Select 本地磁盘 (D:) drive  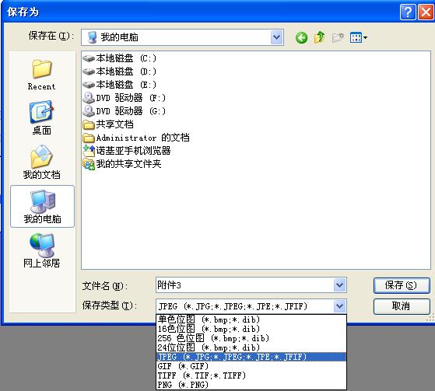(x=120, y=72)
